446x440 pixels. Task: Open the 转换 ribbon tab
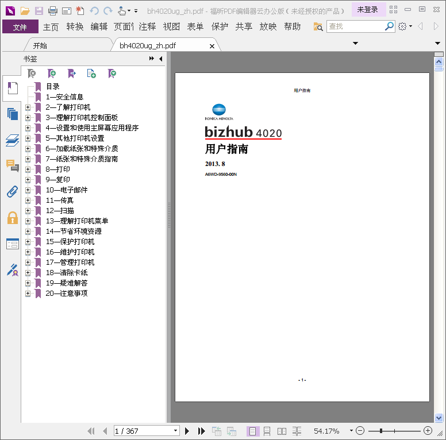point(75,27)
